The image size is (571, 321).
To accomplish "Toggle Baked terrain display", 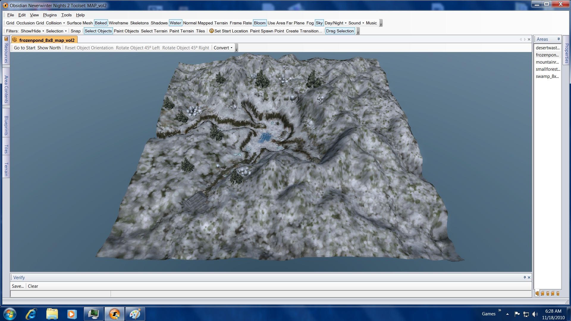I will coord(101,23).
